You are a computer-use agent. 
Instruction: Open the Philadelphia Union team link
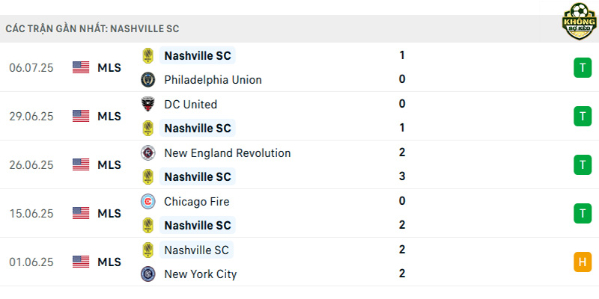tap(213, 80)
